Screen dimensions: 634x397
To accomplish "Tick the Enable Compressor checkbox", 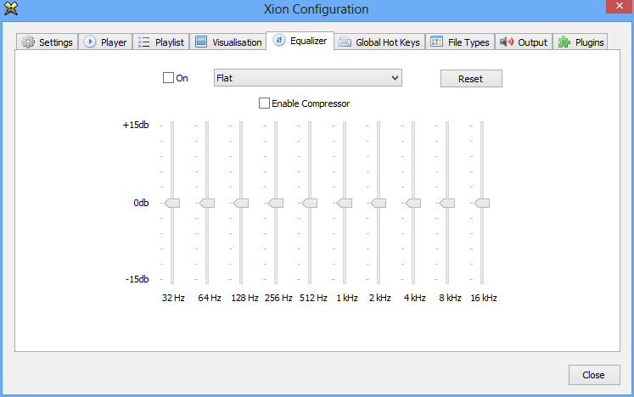I will coord(264,103).
